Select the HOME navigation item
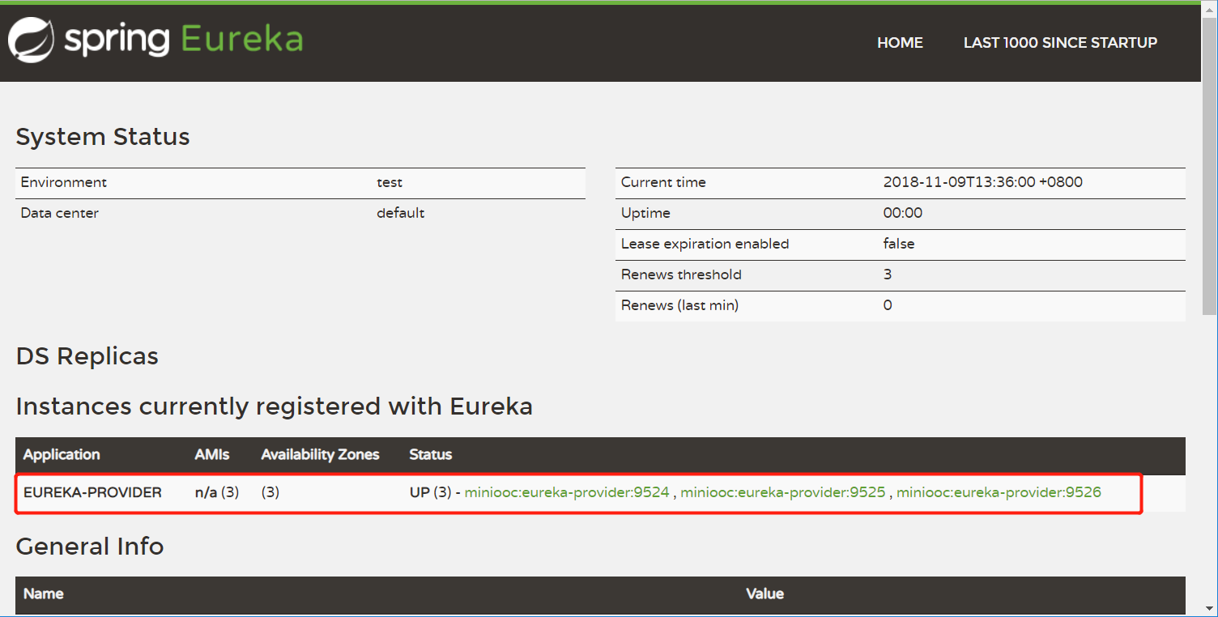 tap(900, 42)
